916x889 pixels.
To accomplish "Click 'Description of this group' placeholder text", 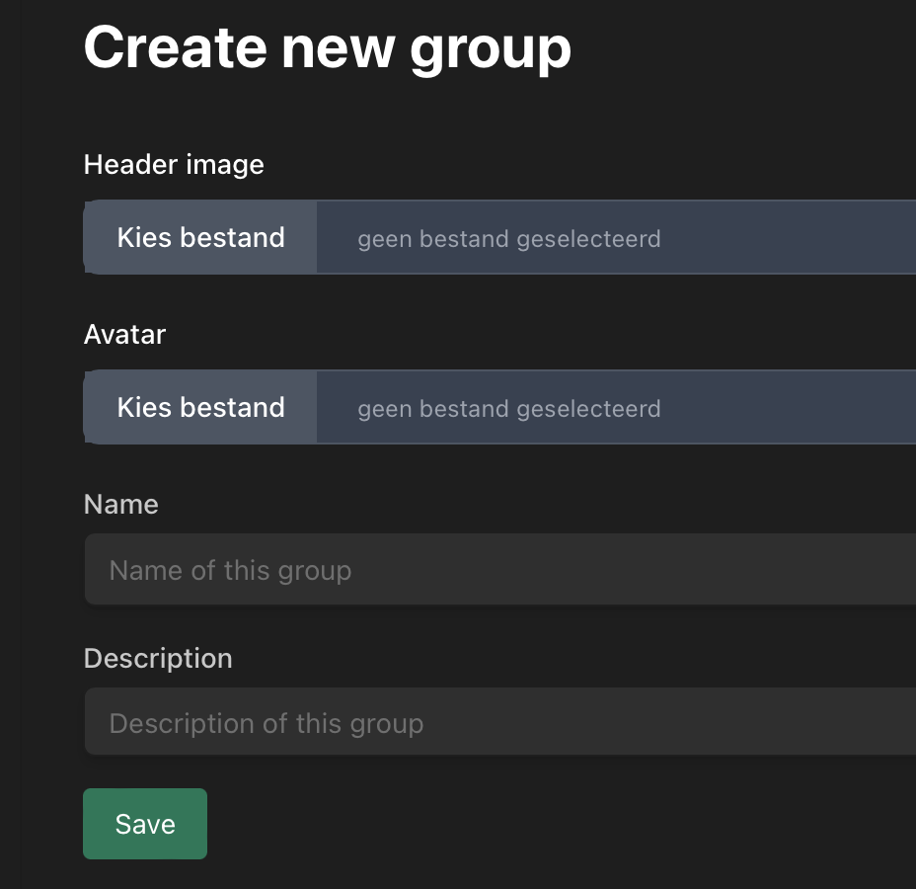I will tap(266, 723).
